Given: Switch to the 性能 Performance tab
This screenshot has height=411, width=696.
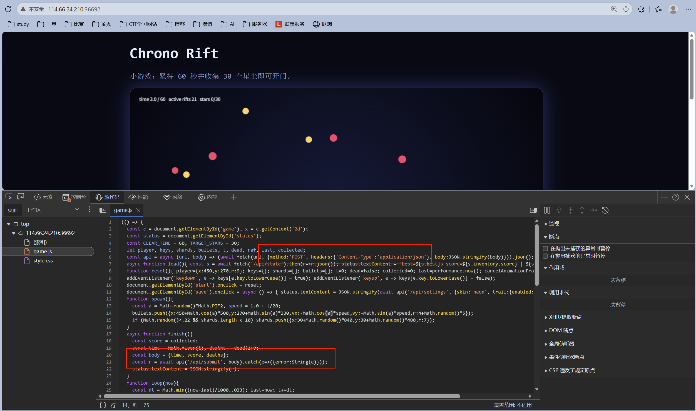Looking at the screenshot, I should coord(138,197).
